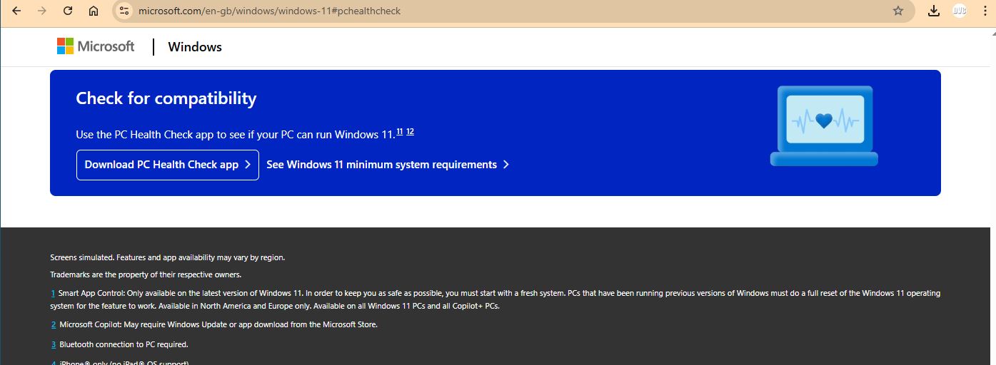Click footnote number 2 for Microsoft Copilot
The image size is (996, 365).
click(53, 324)
